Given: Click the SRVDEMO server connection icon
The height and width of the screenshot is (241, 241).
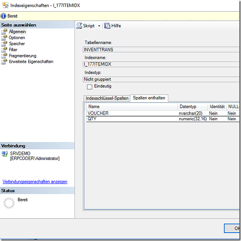Looking at the screenshot, I should coord(4,154).
